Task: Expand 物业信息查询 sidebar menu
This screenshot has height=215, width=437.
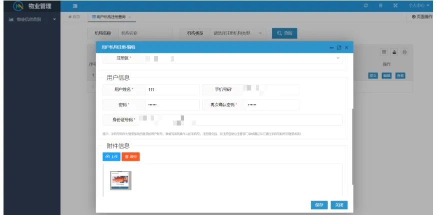Action: tap(30, 19)
